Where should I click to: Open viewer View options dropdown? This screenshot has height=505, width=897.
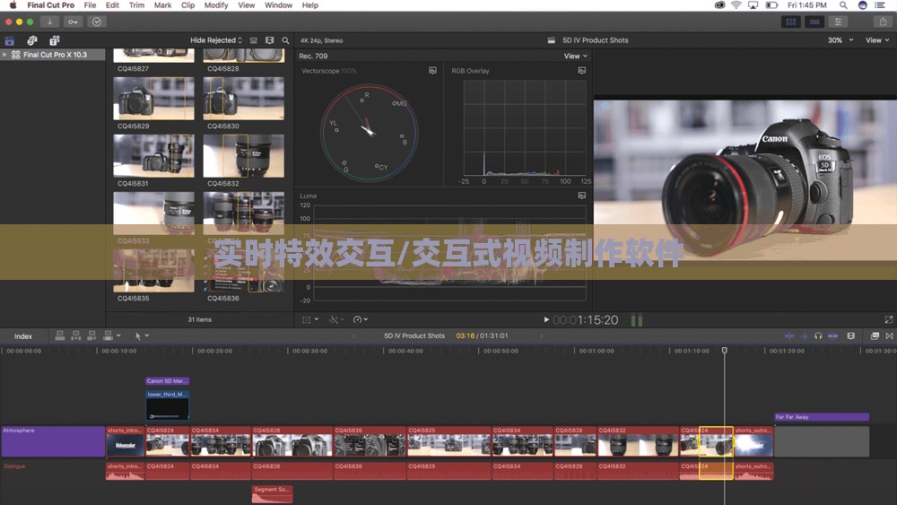pyautogui.click(x=877, y=40)
